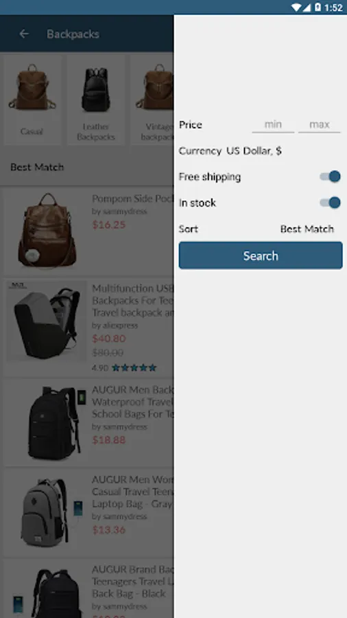
Task: Turn off the In stock switch
Action: point(330,203)
